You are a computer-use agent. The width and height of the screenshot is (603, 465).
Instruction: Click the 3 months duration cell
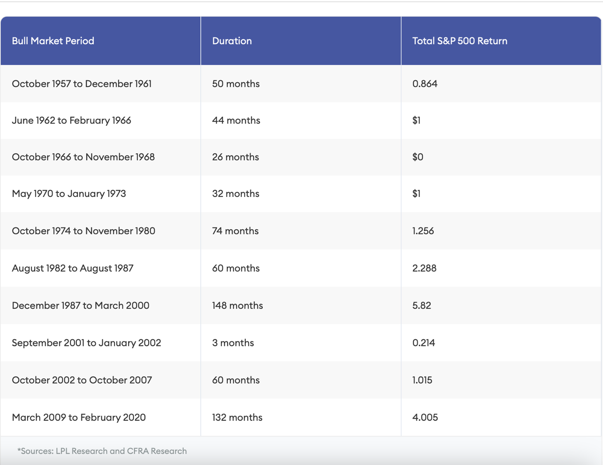pyautogui.click(x=233, y=343)
